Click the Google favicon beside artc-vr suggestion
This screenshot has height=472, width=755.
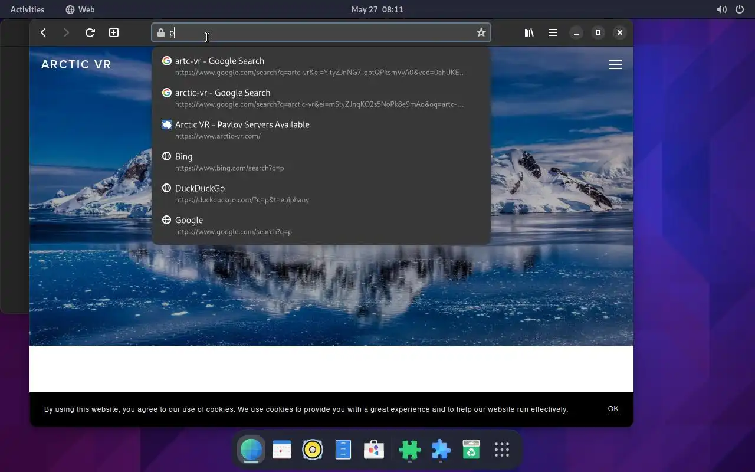tap(167, 61)
